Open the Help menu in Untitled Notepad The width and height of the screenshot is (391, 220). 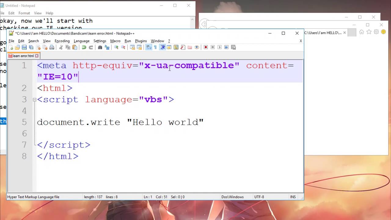pos(49,13)
